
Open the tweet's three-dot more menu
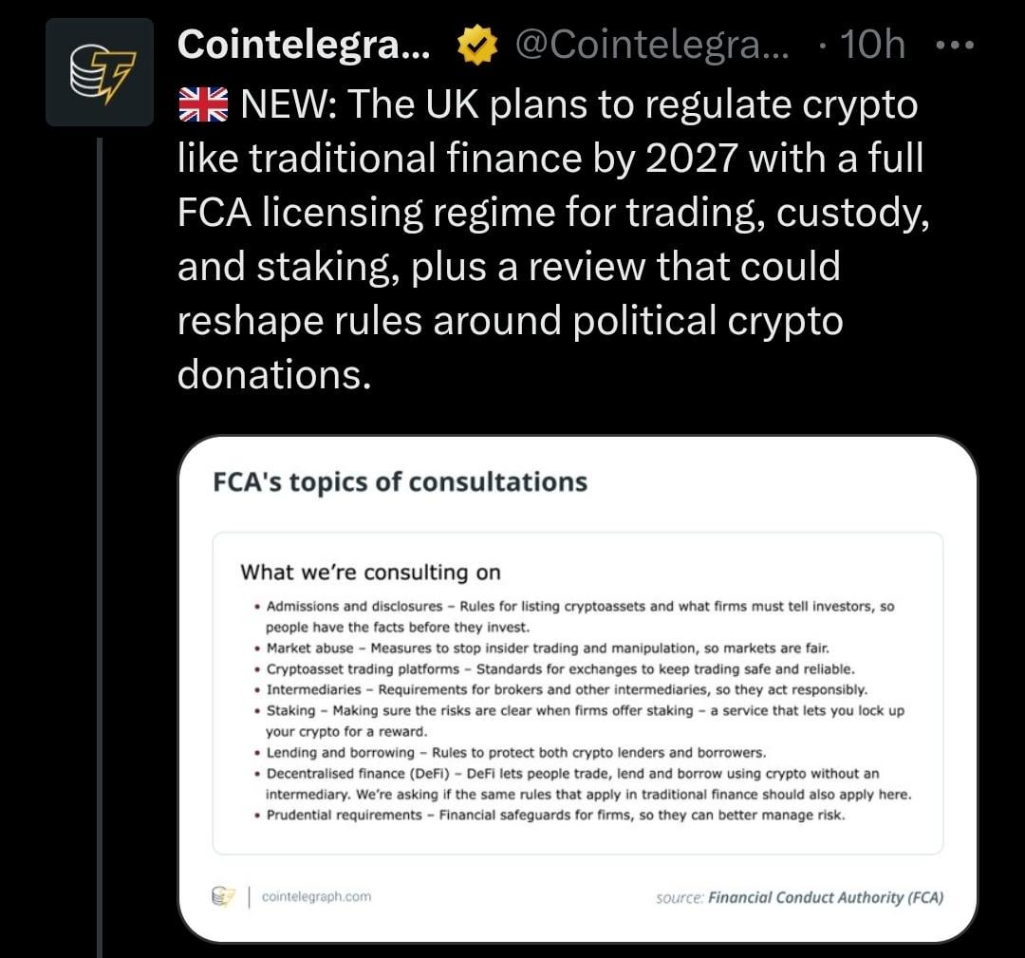point(954,45)
